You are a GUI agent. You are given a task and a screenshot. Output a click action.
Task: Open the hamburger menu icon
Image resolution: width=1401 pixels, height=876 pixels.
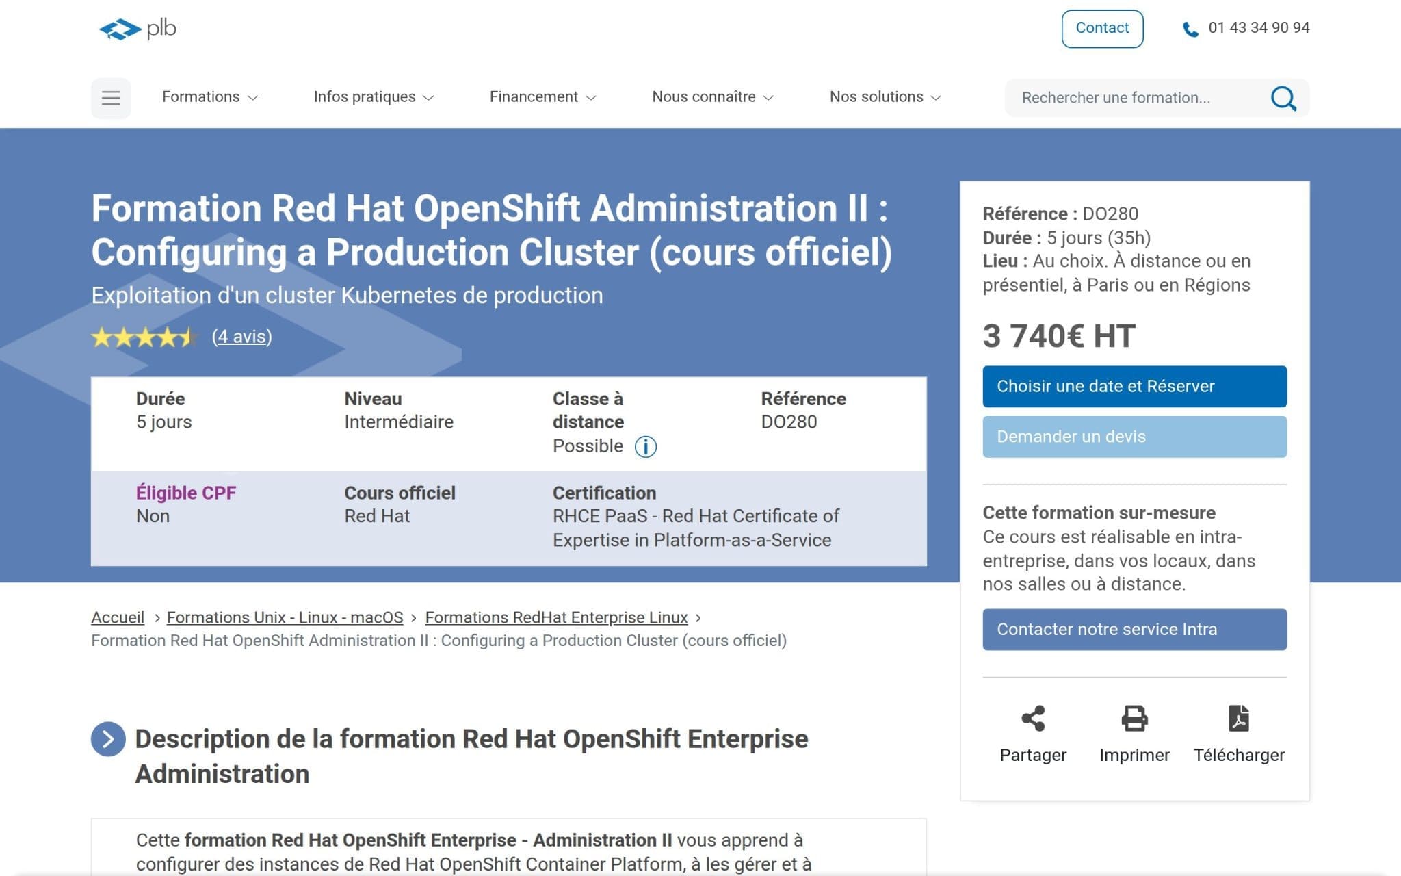coord(111,98)
